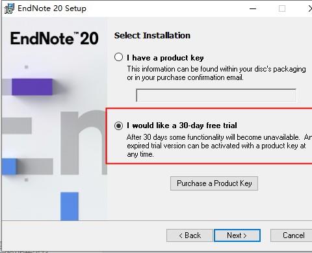
Task: Click the 'Select Installation' heading
Action: point(152,36)
